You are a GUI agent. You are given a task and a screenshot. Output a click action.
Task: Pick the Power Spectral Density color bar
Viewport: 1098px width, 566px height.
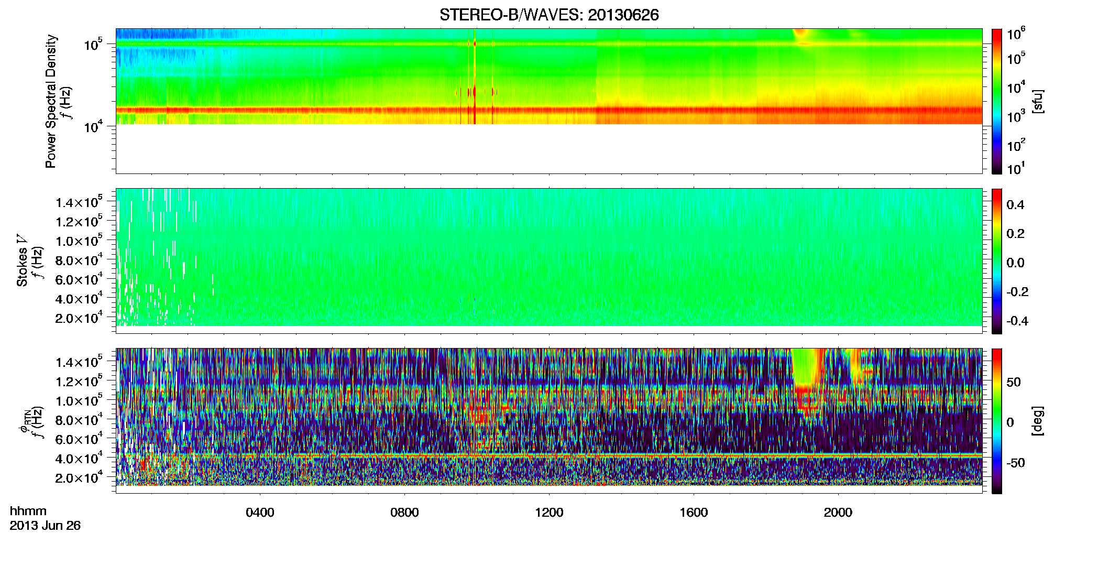[x=997, y=101]
